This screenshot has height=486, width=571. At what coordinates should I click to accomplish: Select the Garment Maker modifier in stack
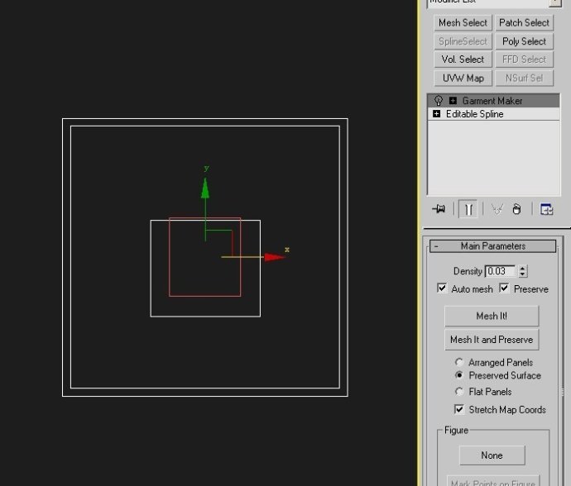tap(493, 100)
